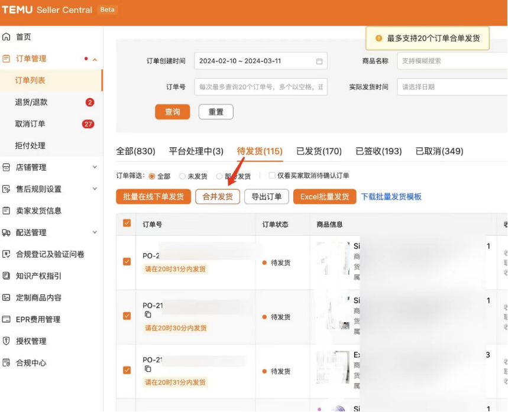This screenshot has height=412, width=508.
Task: Enable 仅看买家取消待确认订单 checkbox
Action: coord(271,175)
